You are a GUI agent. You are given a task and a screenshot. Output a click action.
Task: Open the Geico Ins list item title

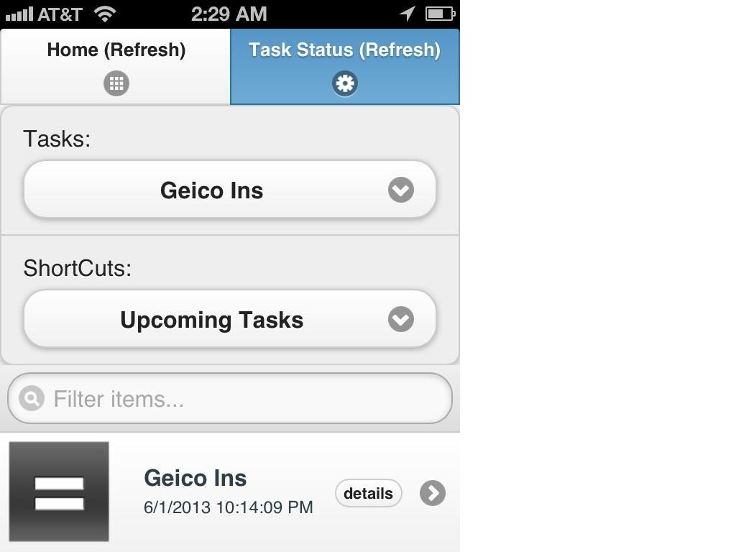[x=195, y=478]
